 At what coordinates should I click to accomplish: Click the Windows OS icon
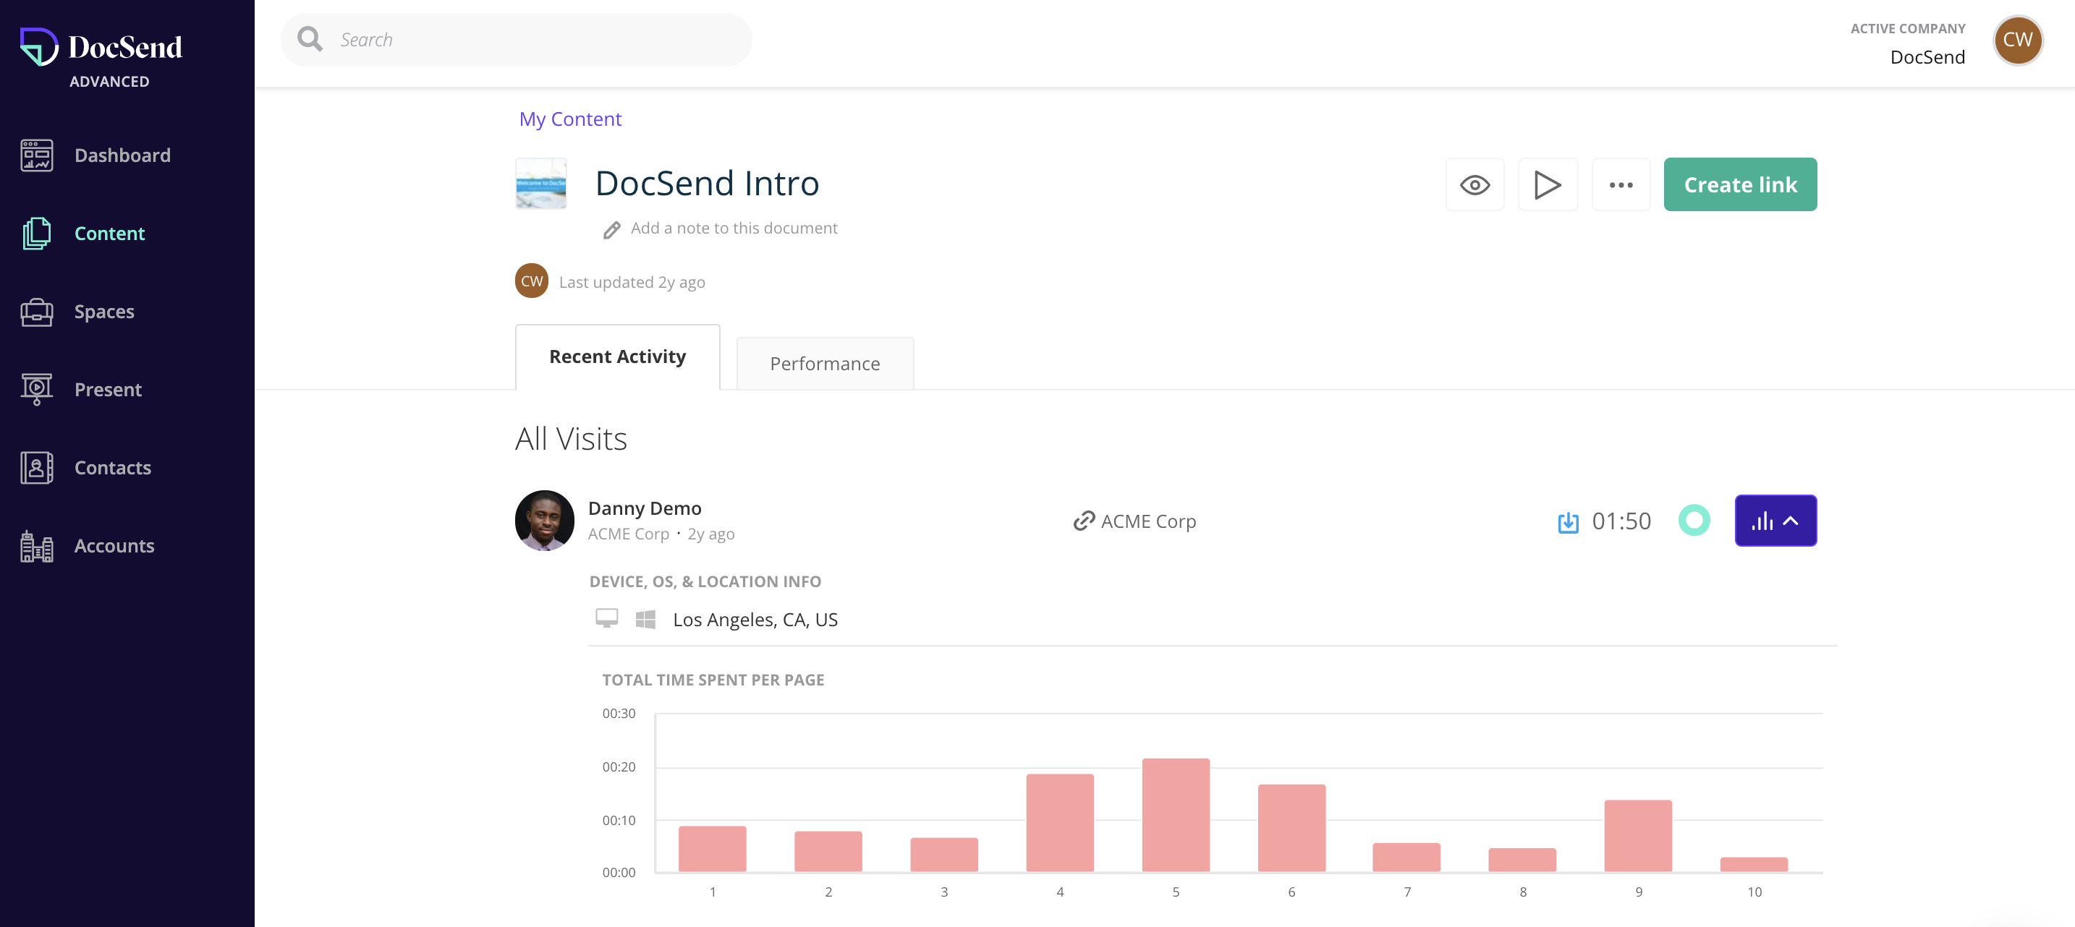pos(645,618)
